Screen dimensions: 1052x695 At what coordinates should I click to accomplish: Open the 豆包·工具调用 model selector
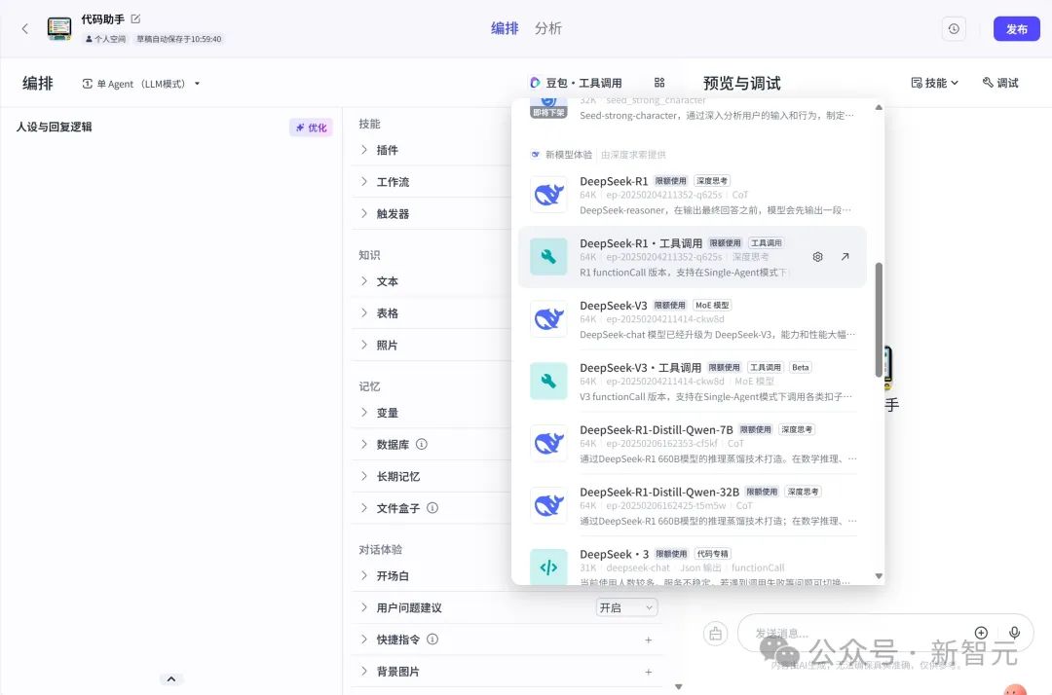point(575,83)
